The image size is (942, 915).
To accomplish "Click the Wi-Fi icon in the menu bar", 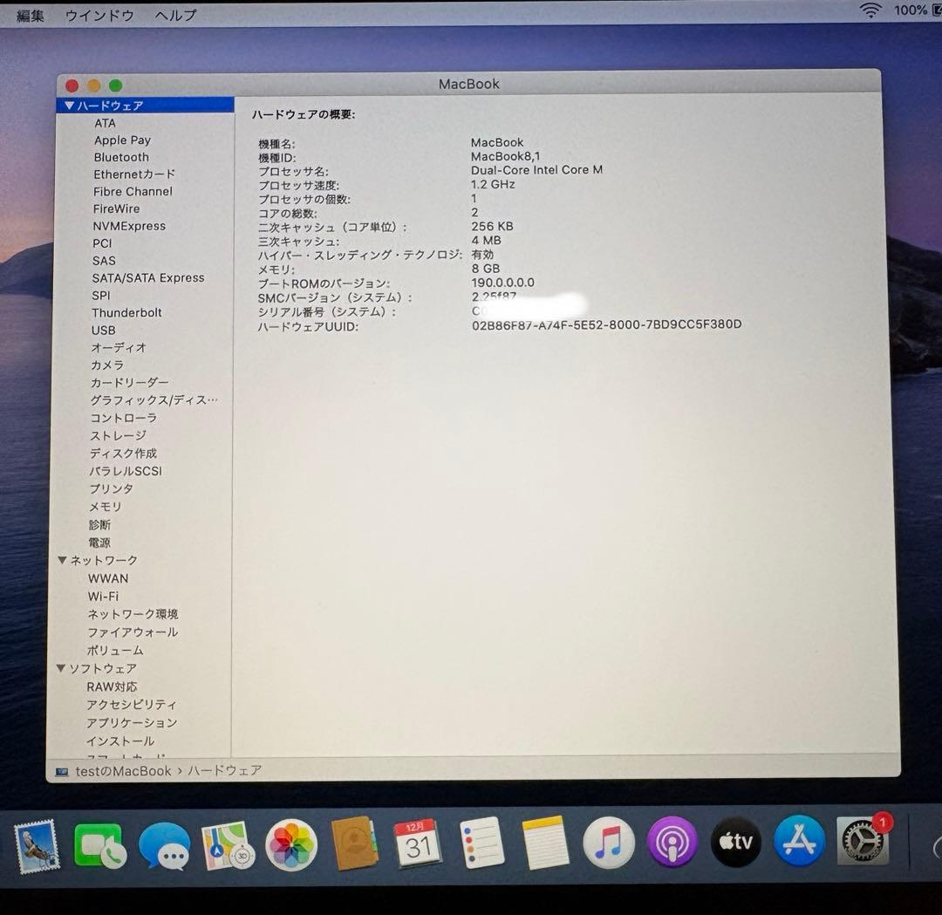I will click(870, 12).
